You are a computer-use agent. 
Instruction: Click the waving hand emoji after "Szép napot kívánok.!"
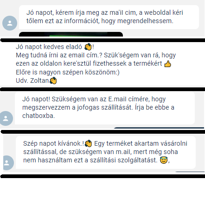89,143
